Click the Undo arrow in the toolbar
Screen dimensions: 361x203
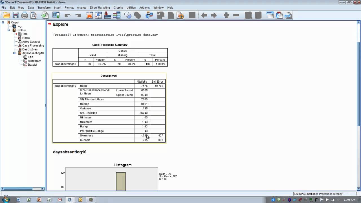[67, 15]
